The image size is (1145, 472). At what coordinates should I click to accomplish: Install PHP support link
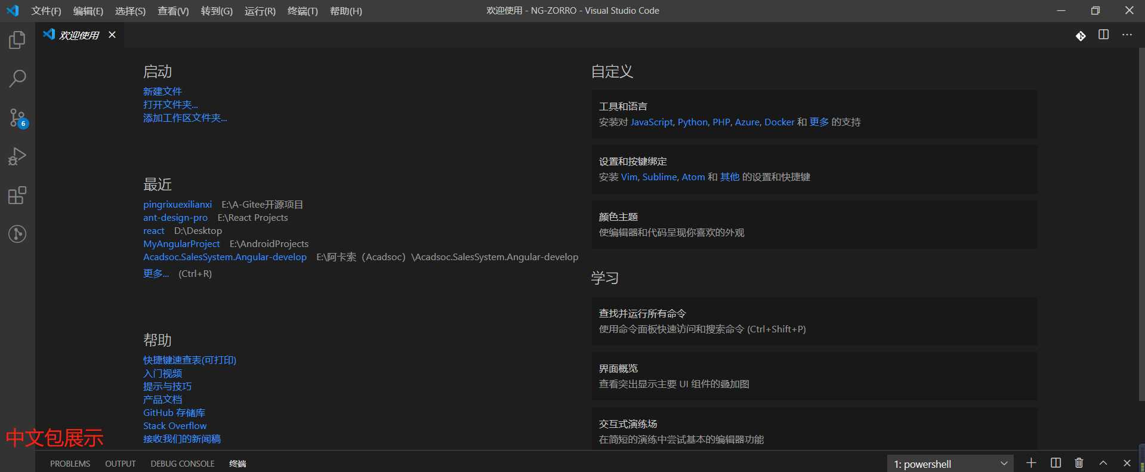pos(721,122)
